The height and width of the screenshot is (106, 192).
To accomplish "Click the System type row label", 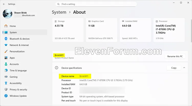I will click(x=67, y=97).
